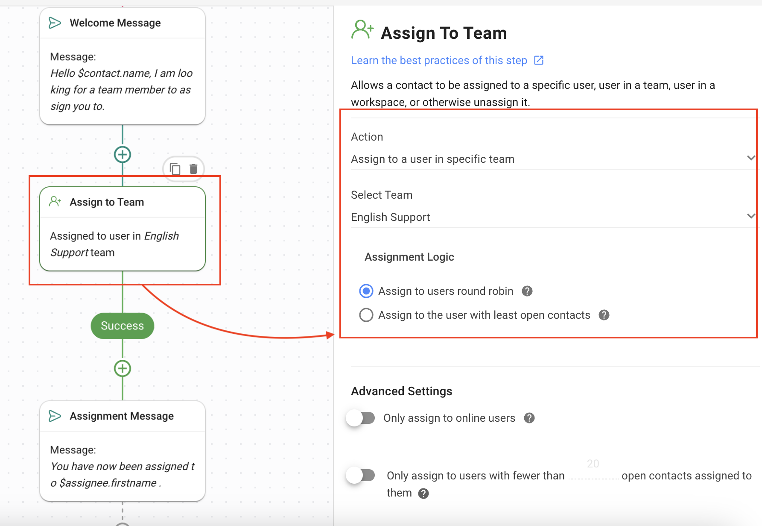The width and height of the screenshot is (762, 526).
Task: Click help icon after 'them' text
Action: click(423, 494)
